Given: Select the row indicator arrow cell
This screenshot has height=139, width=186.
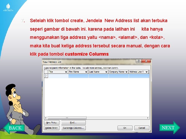Looking at the screenshot, I should tap(46, 76).
